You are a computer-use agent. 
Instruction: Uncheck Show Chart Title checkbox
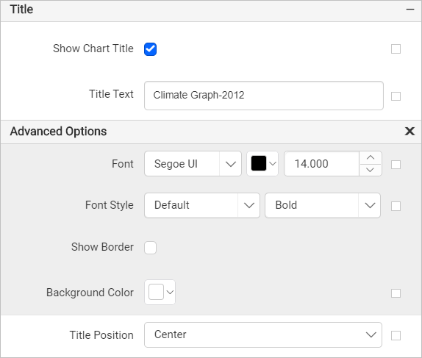150,49
